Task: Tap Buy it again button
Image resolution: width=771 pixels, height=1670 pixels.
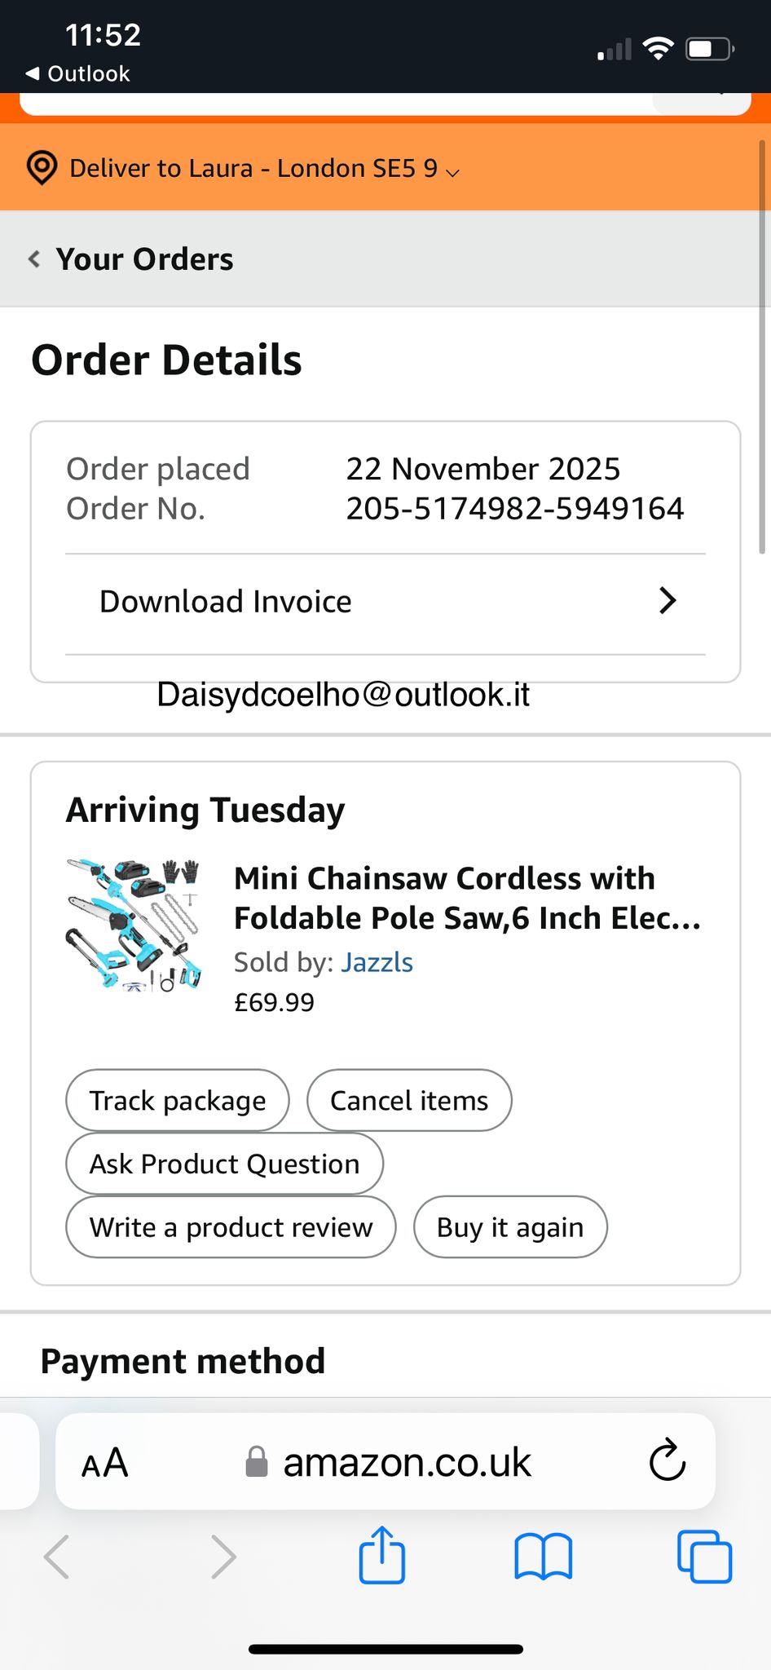Action: (510, 1227)
